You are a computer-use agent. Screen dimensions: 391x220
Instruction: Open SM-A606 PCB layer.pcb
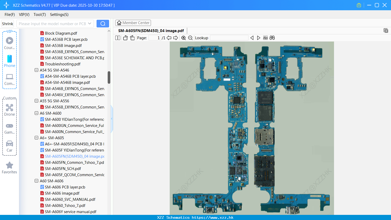[x=65, y=187]
